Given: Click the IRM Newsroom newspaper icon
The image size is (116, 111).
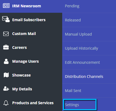Looking at the screenshot, I should [6, 6].
